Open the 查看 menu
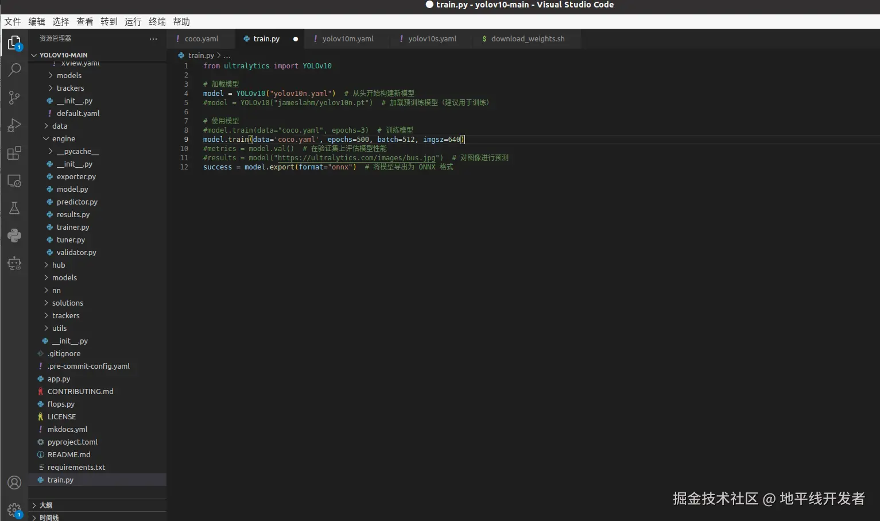This screenshot has height=521, width=880. 85,22
